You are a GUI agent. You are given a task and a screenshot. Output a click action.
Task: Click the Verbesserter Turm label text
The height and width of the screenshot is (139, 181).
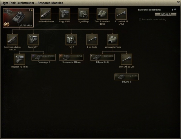pos(113,47)
